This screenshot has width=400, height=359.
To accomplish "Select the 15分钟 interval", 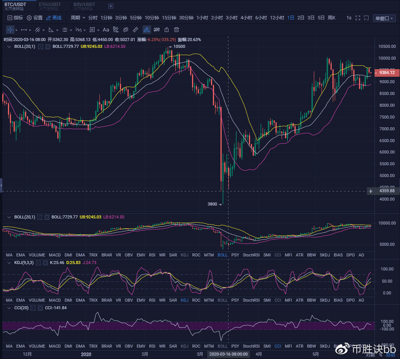I will coord(169,18).
